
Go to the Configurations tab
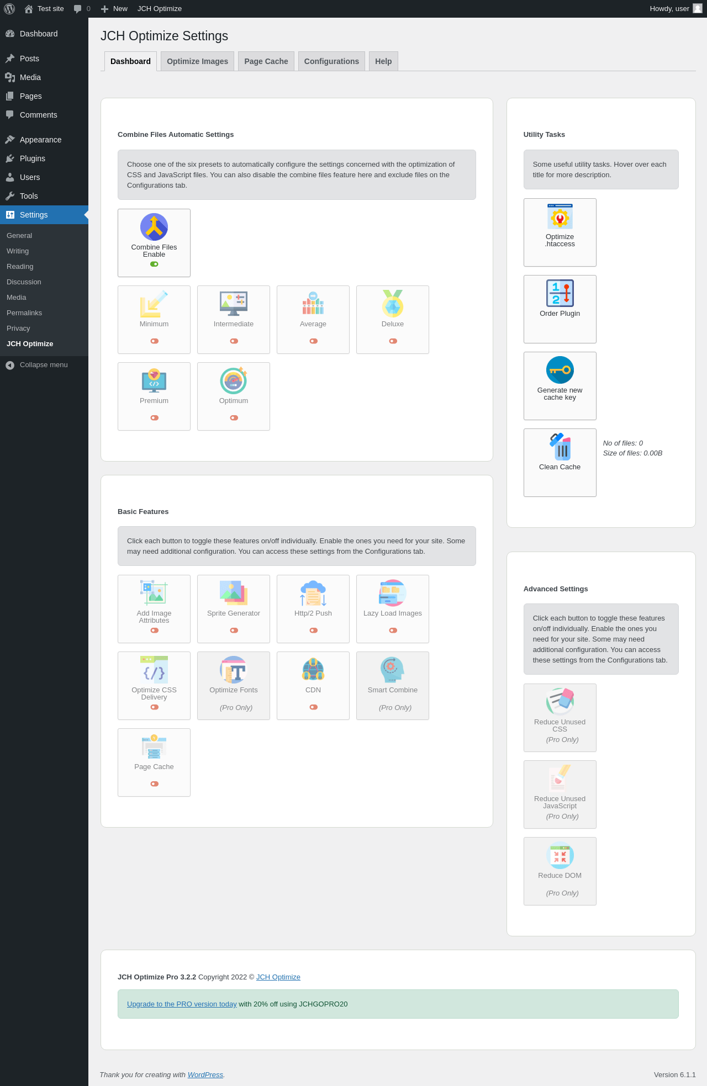click(x=331, y=61)
